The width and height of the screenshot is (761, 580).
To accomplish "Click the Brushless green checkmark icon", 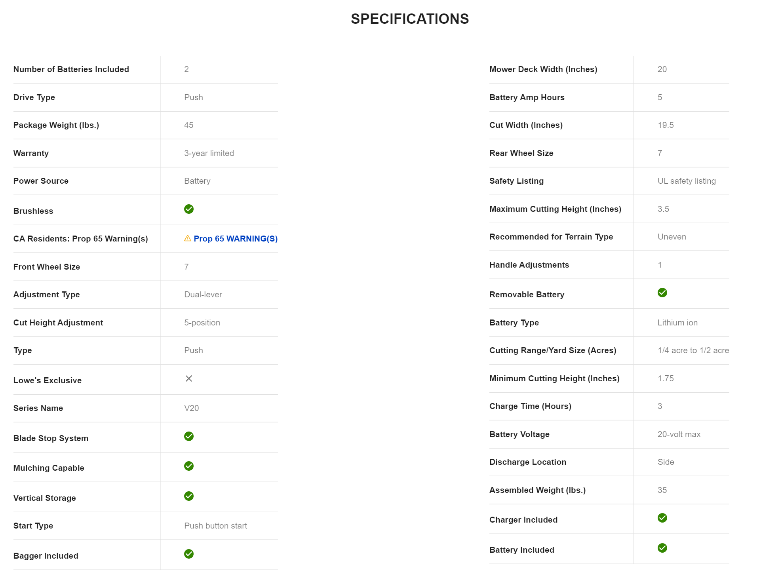I will pos(189,209).
